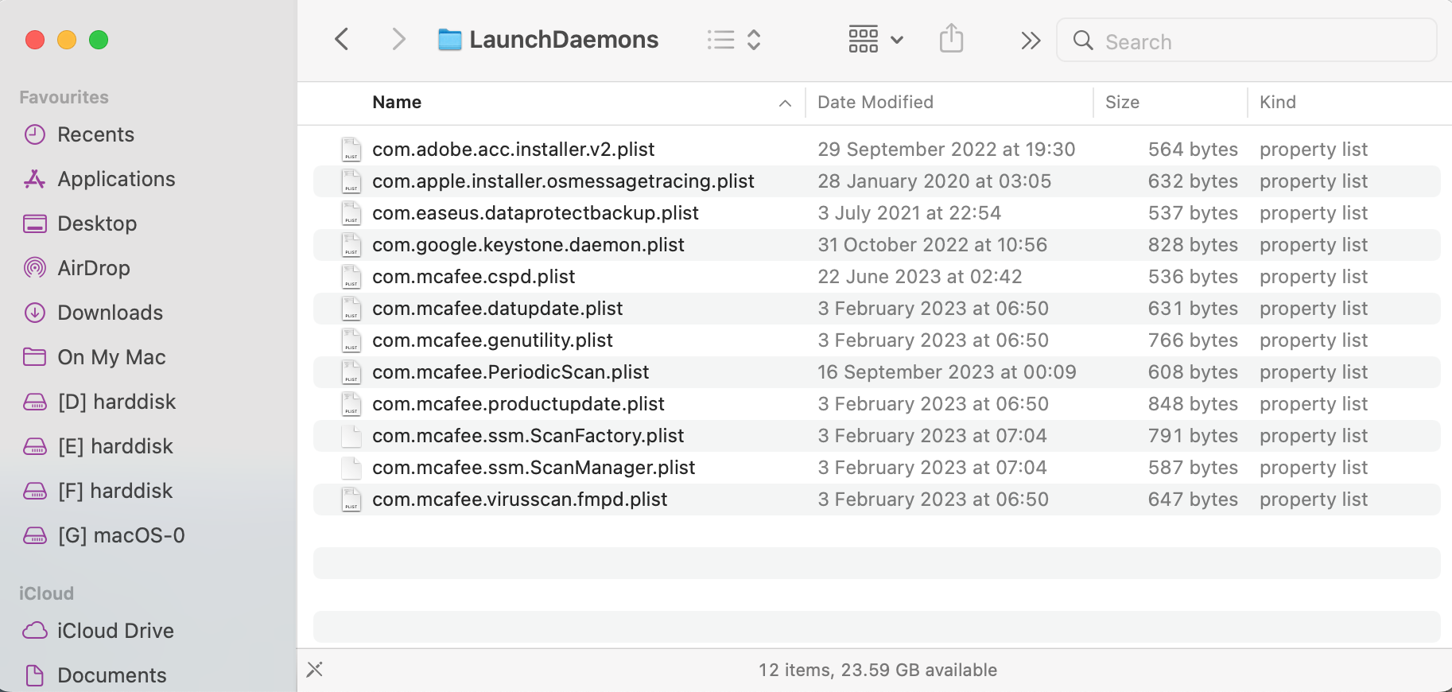The width and height of the screenshot is (1452, 692).
Task: Click the AirDrop radar icon
Action: 35,268
